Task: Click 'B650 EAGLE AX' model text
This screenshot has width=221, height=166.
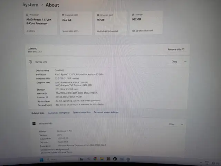Action: tap(35, 52)
